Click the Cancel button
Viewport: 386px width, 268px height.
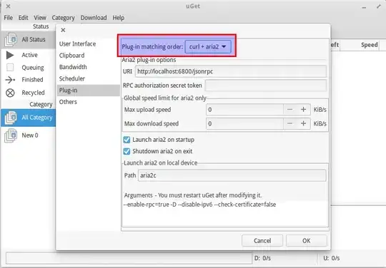pyautogui.click(x=262, y=241)
